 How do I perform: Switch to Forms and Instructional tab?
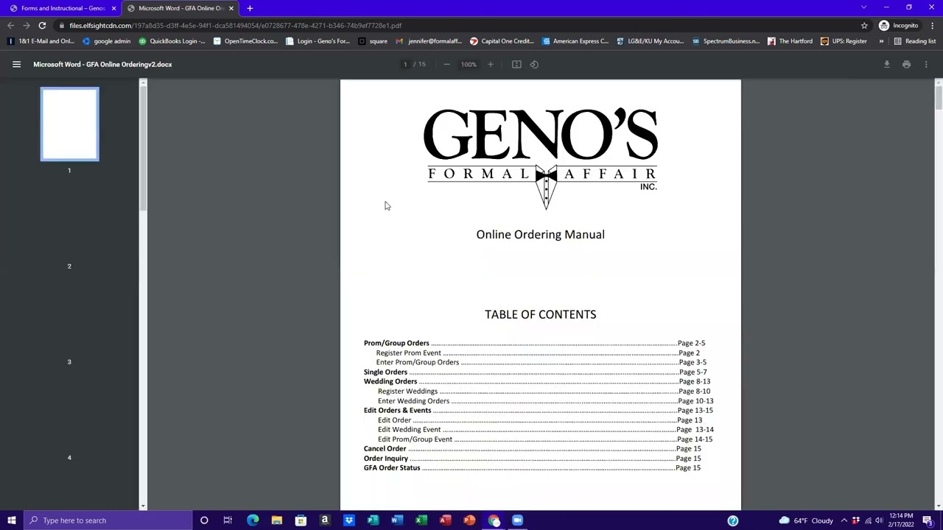pyautogui.click(x=57, y=8)
